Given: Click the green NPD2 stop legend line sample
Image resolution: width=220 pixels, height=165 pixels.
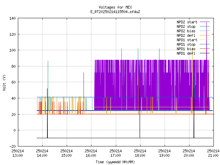Looking at the screenshot, I should tap(205, 26).
